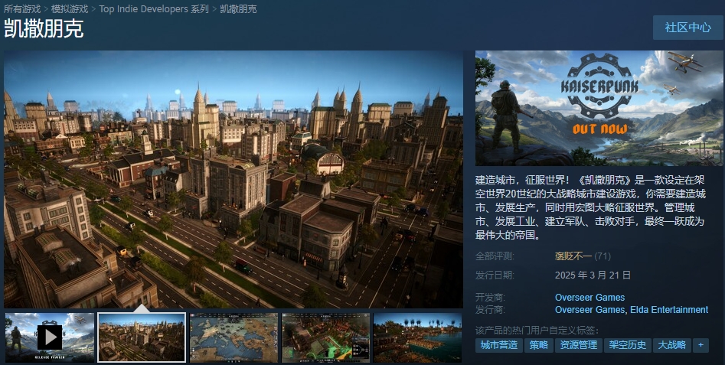Select the 架空历史 tag

click(628, 345)
